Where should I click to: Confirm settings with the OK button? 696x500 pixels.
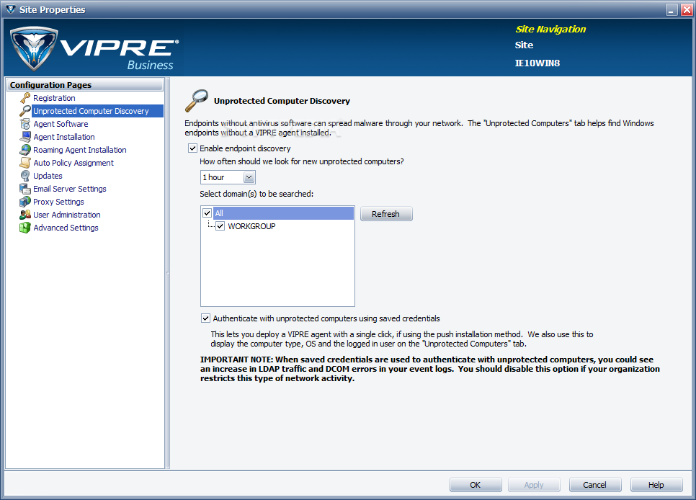click(476, 485)
